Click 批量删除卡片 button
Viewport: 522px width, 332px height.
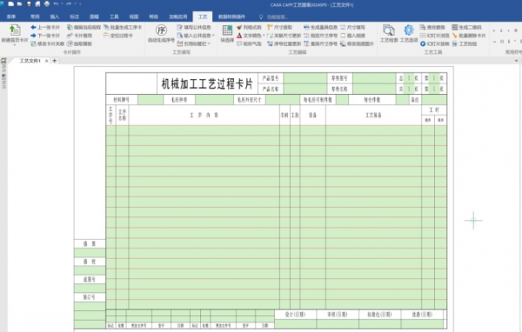tap(469, 36)
